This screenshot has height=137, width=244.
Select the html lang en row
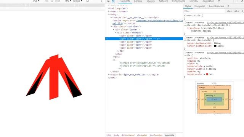118,8
